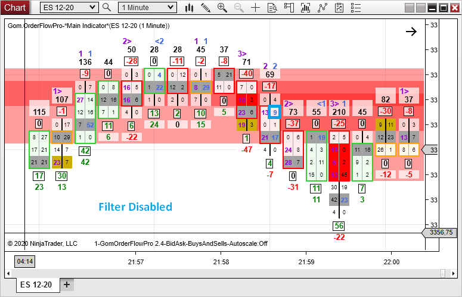Click the second gray link button
The height and width of the screenshot is (297, 462).
[420, 8]
